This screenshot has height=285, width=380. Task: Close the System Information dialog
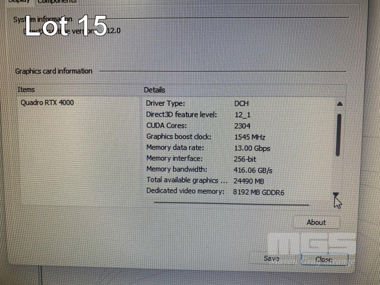(324, 259)
